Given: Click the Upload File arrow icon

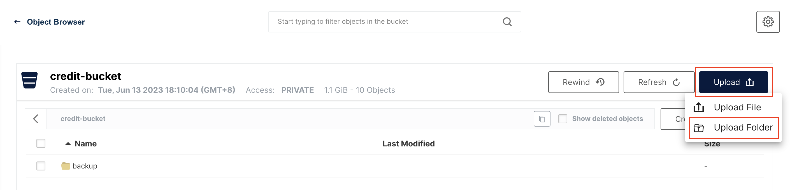Looking at the screenshot, I should coord(698,107).
